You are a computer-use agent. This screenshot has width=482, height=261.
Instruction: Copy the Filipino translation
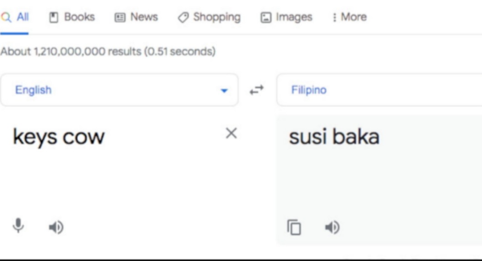click(294, 227)
